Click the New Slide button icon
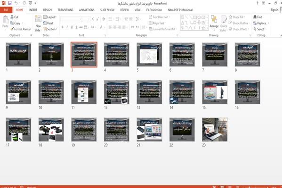The width and height of the screenshot is (282, 188). (38, 19)
